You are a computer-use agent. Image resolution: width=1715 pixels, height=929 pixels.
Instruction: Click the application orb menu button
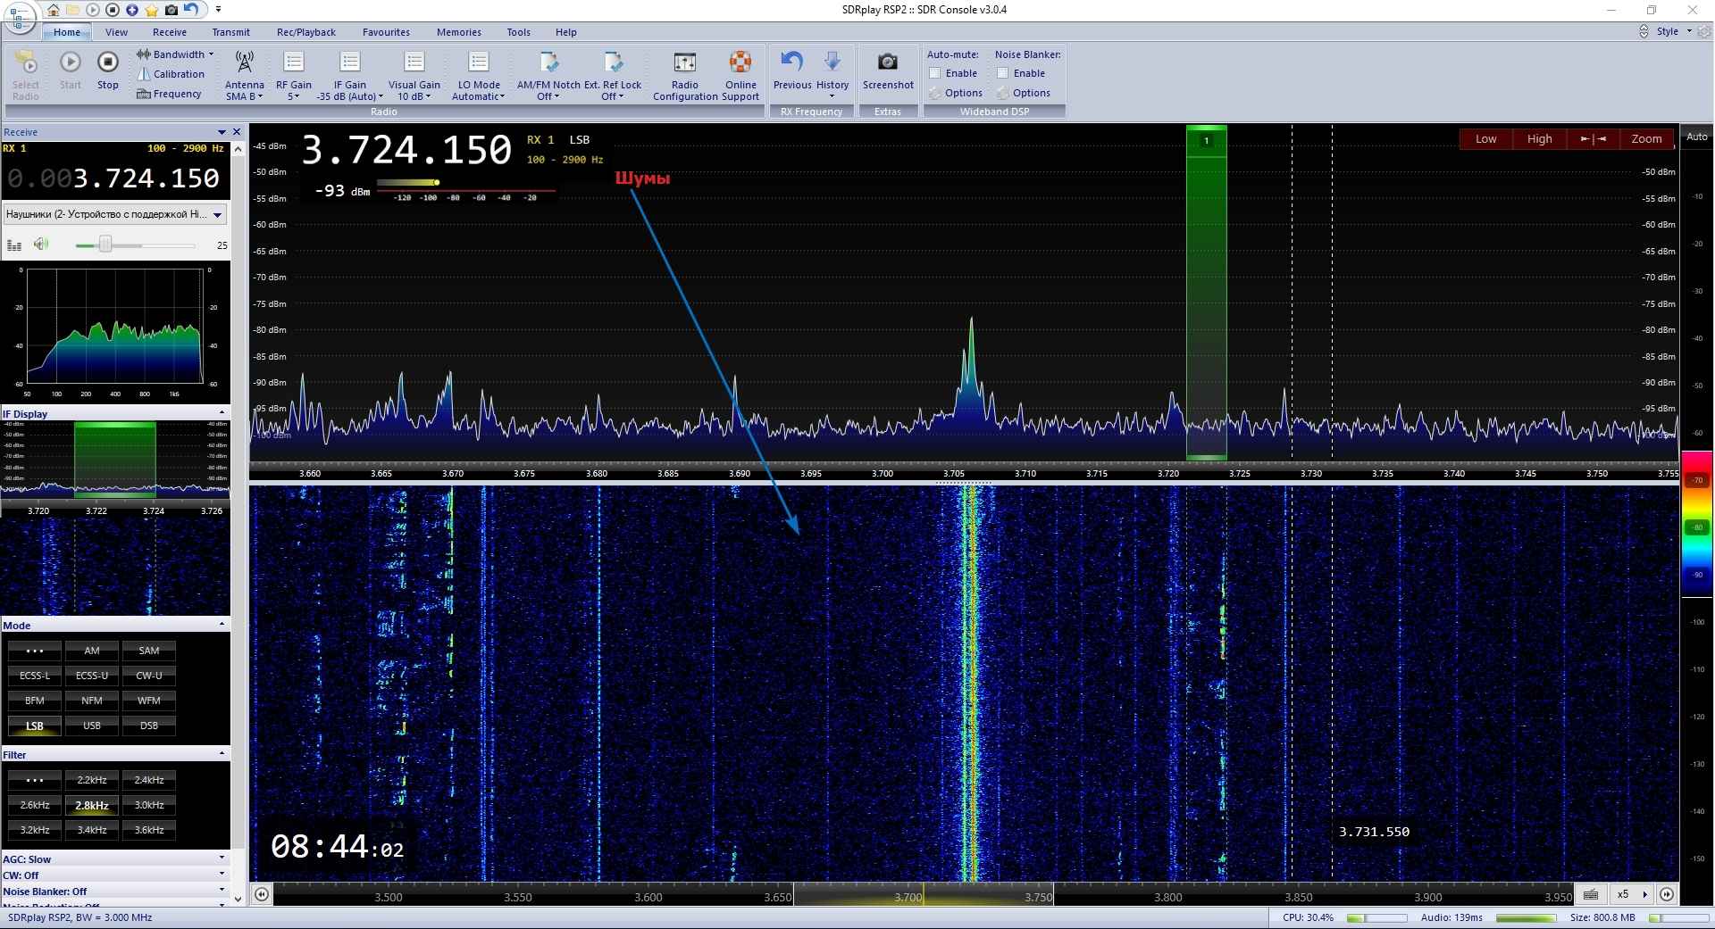coord(20,16)
